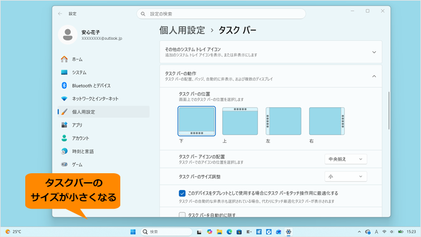The width and height of the screenshot is (421, 237).
Task: Click the taskbar 検索 search box
Action: point(167,232)
